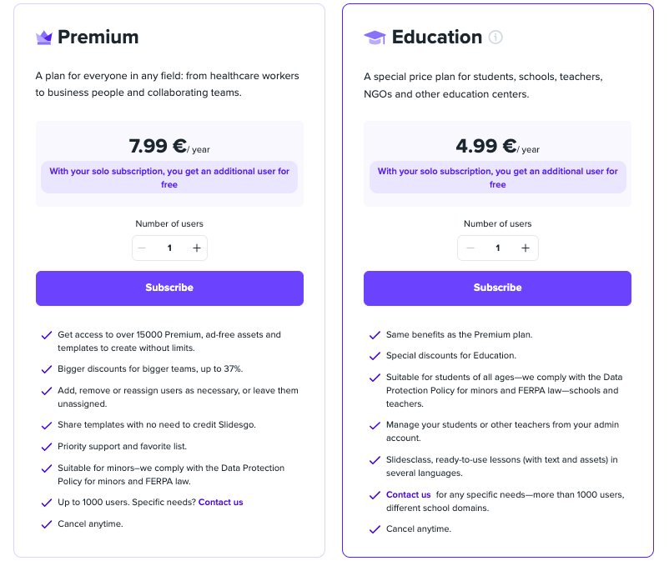Click the Premium free additional user banner
Viewport: 669px width, 566px height.
click(x=169, y=178)
